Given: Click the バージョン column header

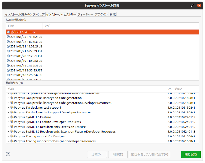Looking at the screenshot, I should [x=183, y=89].
